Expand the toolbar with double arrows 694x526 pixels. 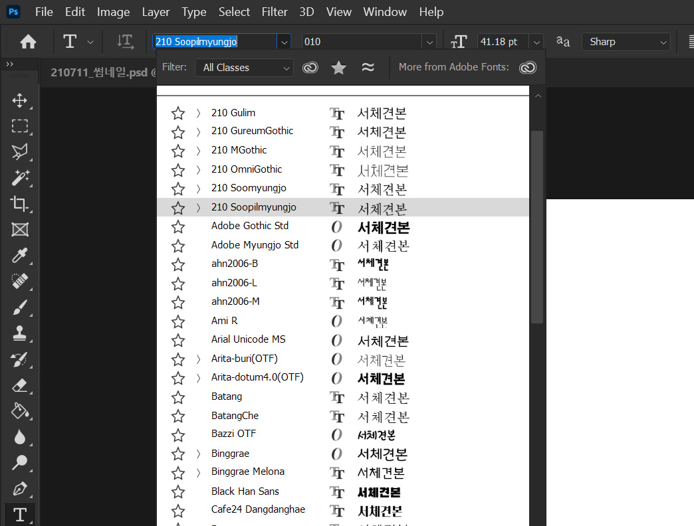coord(10,64)
